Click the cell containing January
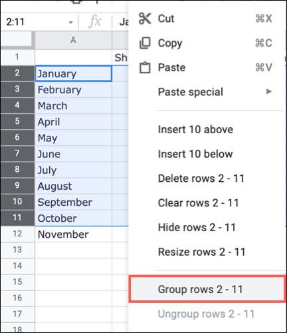287x333 pixels. [73, 73]
